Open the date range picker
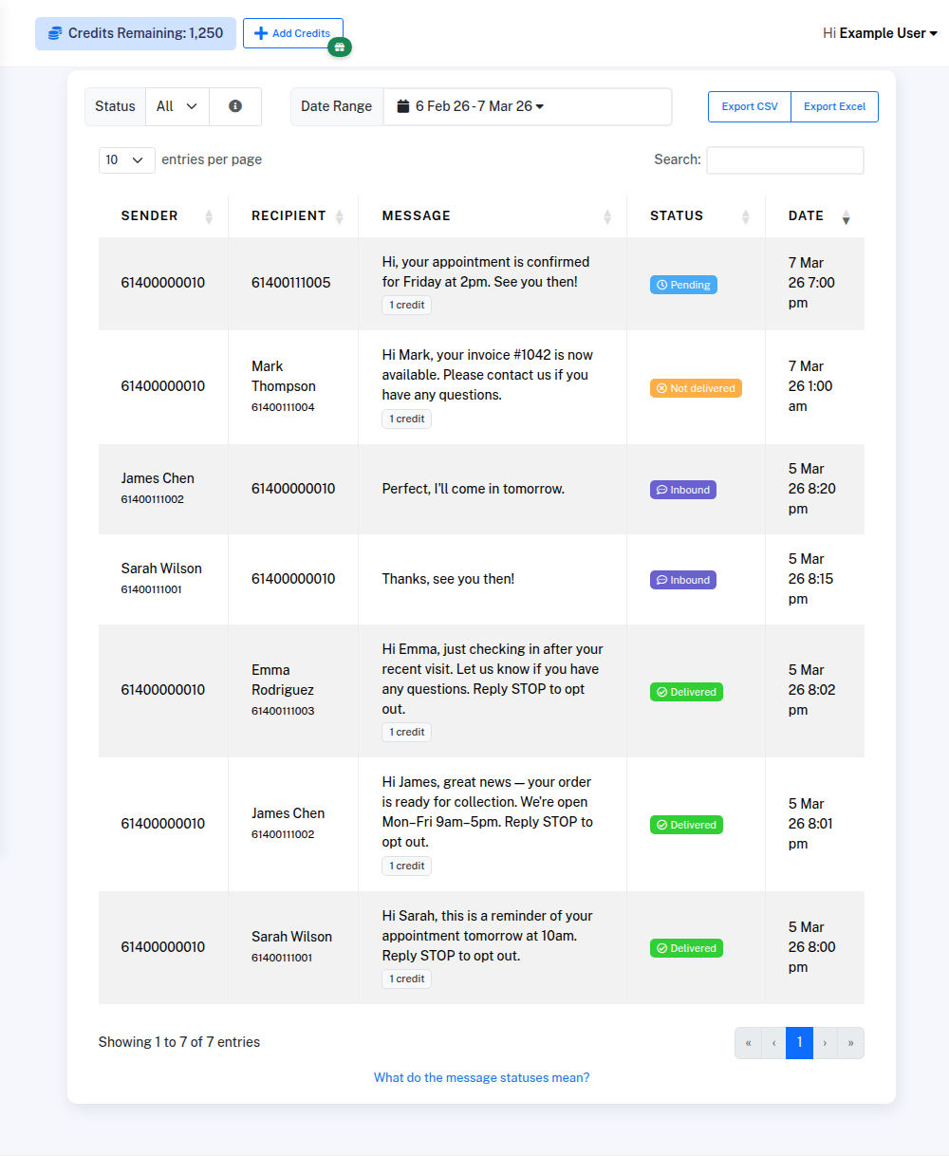The height and width of the screenshot is (1156, 949). coord(527,106)
